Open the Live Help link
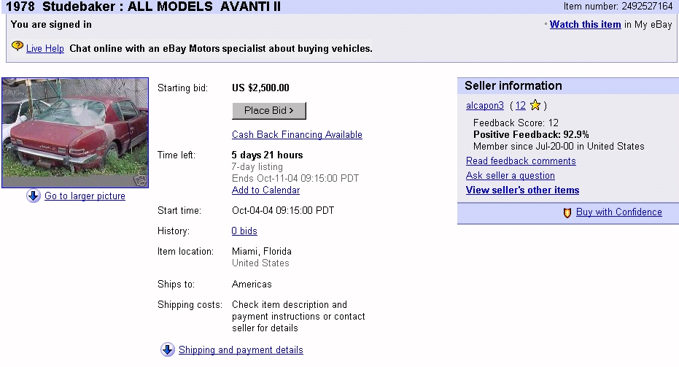Screen dimensions: 679x367 coord(45,49)
